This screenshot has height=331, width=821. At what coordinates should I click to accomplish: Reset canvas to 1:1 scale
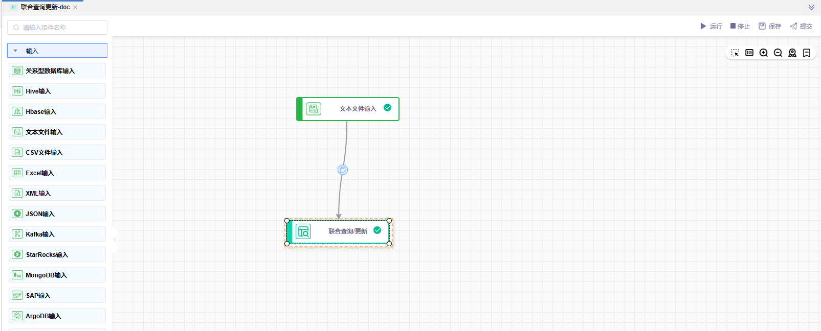click(x=749, y=53)
